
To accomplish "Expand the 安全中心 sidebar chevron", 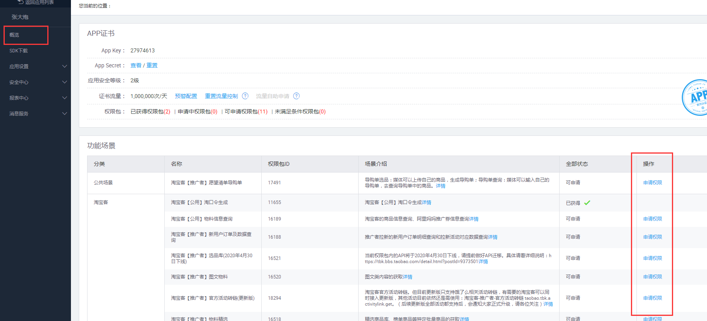I will click(x=65, y=82).
